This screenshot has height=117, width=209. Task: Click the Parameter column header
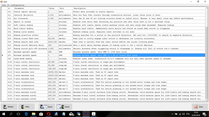[30, 8]
